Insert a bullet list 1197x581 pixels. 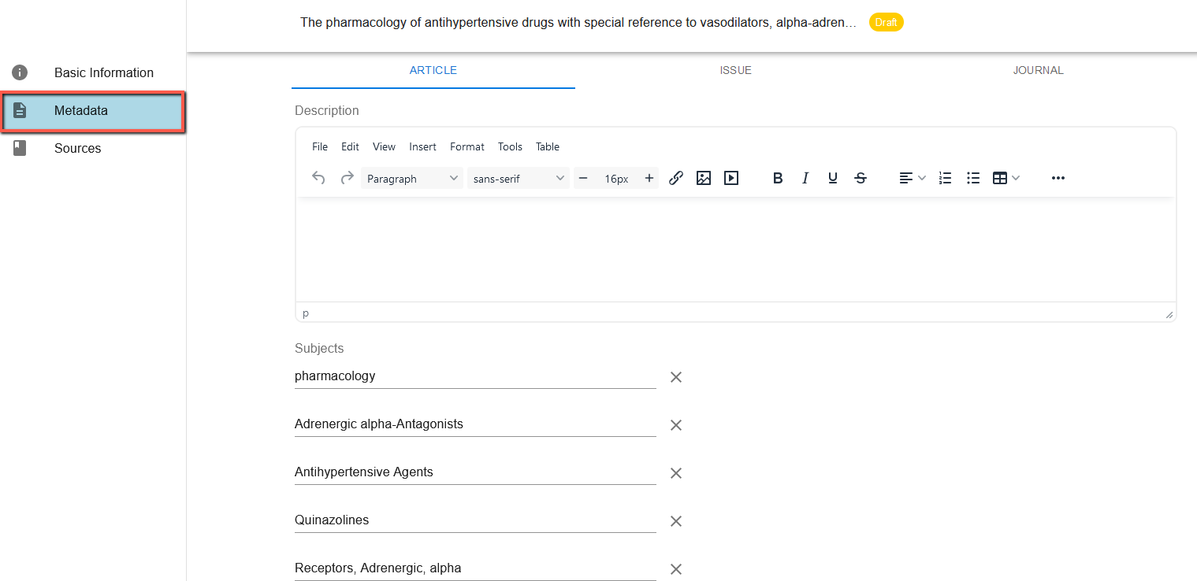(x=973, y=178)
